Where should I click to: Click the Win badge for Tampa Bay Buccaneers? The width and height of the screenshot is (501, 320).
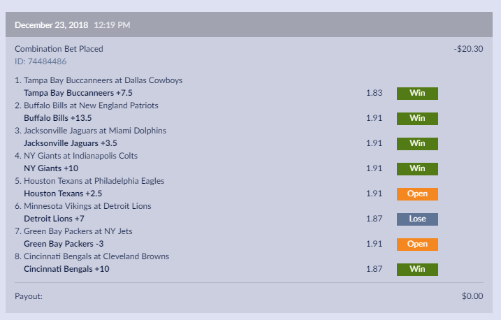coord(417,94)
